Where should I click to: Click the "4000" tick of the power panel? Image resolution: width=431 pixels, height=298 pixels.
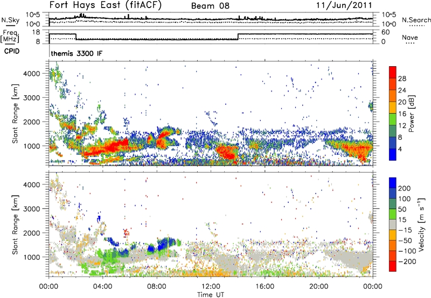tap(32, 74)
